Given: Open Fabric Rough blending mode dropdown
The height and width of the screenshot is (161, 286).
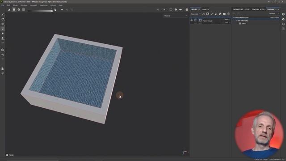Looking at the screenshot, I should point(227,19).
